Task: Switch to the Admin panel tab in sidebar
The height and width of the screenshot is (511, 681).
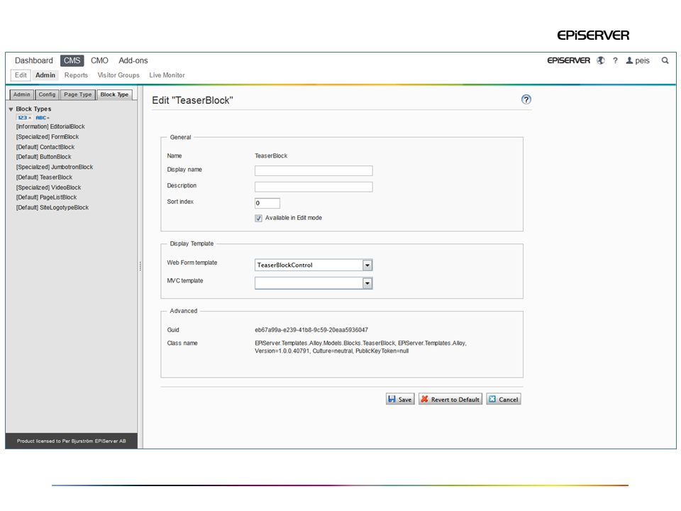Action: click(x=22, y=94)
